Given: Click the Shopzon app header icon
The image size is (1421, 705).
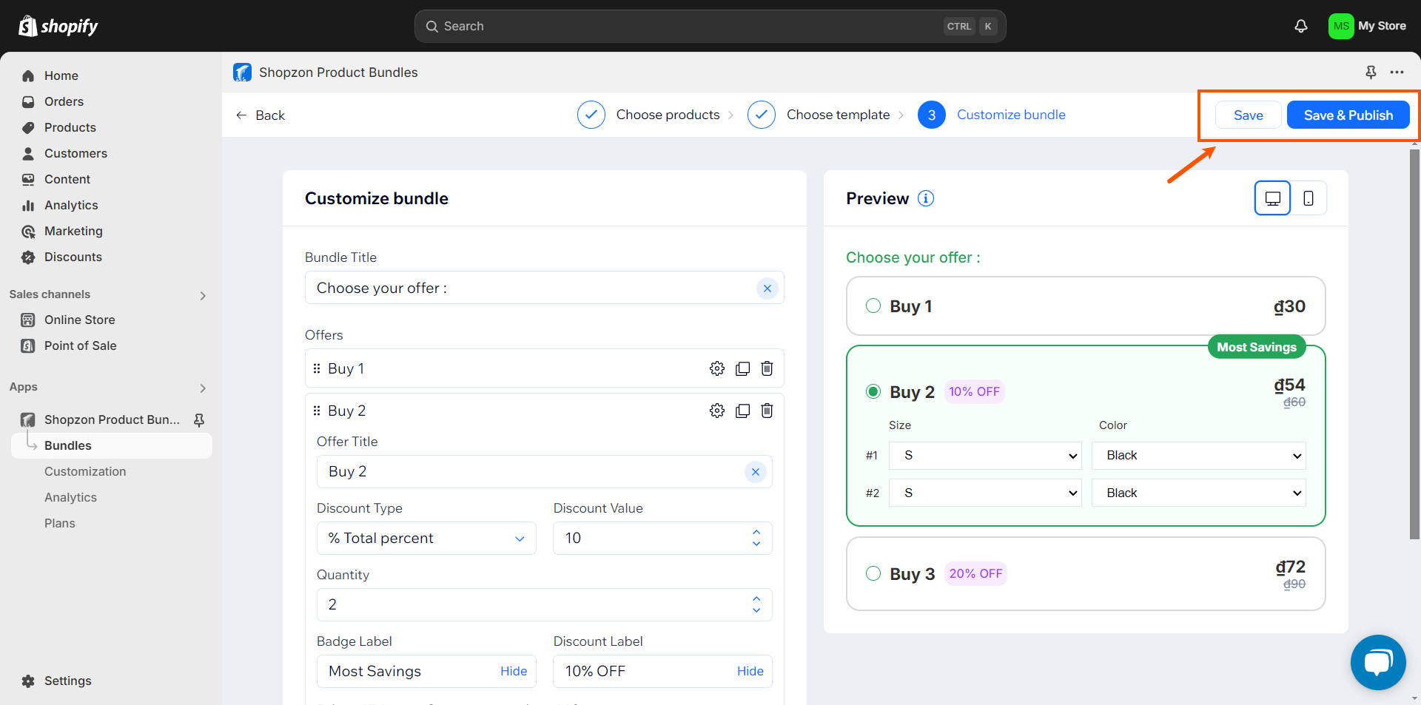Looking at the screenshot, I should [x=242, y=72].
